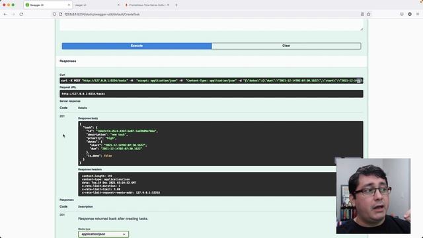Viewport: 423px width, 238px height.
Task: Click the Media type label
Action: (84, 229)
